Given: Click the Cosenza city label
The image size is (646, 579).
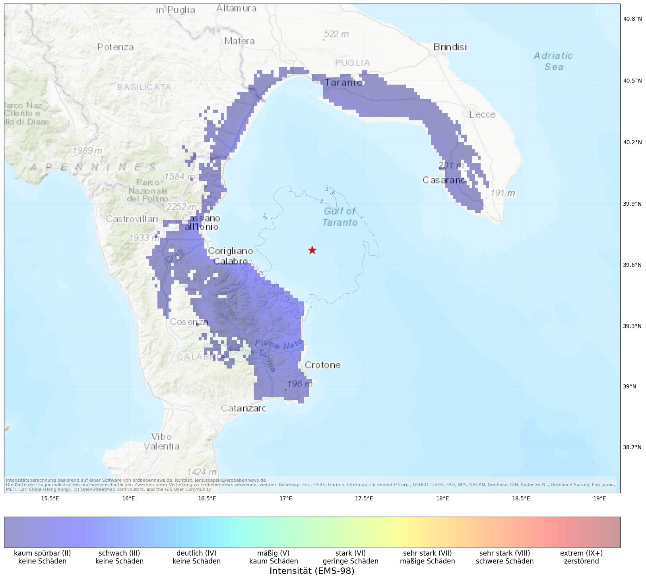Looking at the screenshot, I should pos(189,322).
